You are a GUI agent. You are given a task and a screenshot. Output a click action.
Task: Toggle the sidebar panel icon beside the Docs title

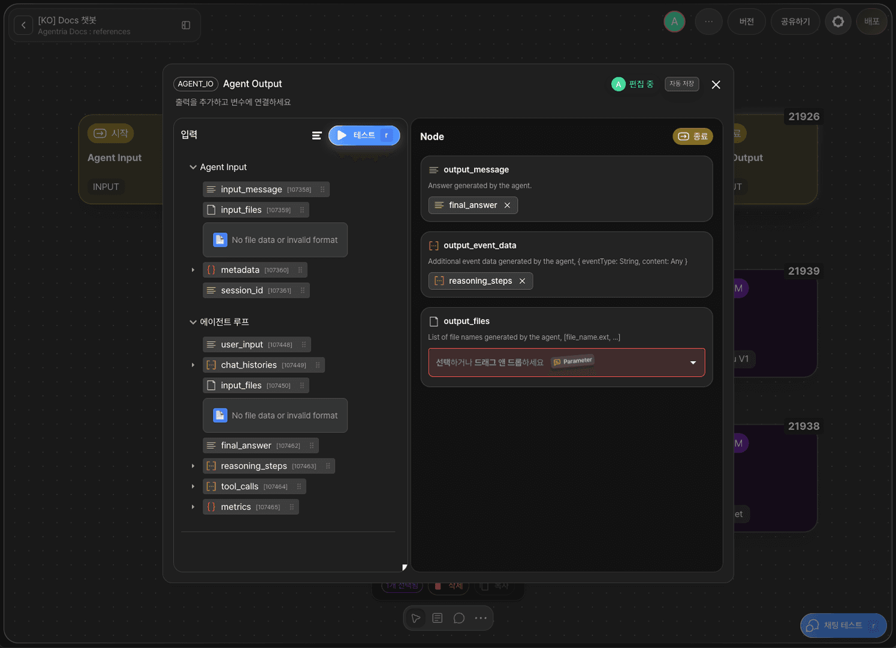pyautogui.click(x=186, y=25)
